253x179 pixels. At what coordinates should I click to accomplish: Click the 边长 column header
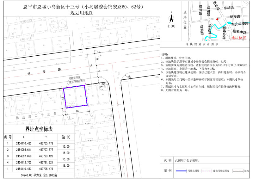(66, 137)
